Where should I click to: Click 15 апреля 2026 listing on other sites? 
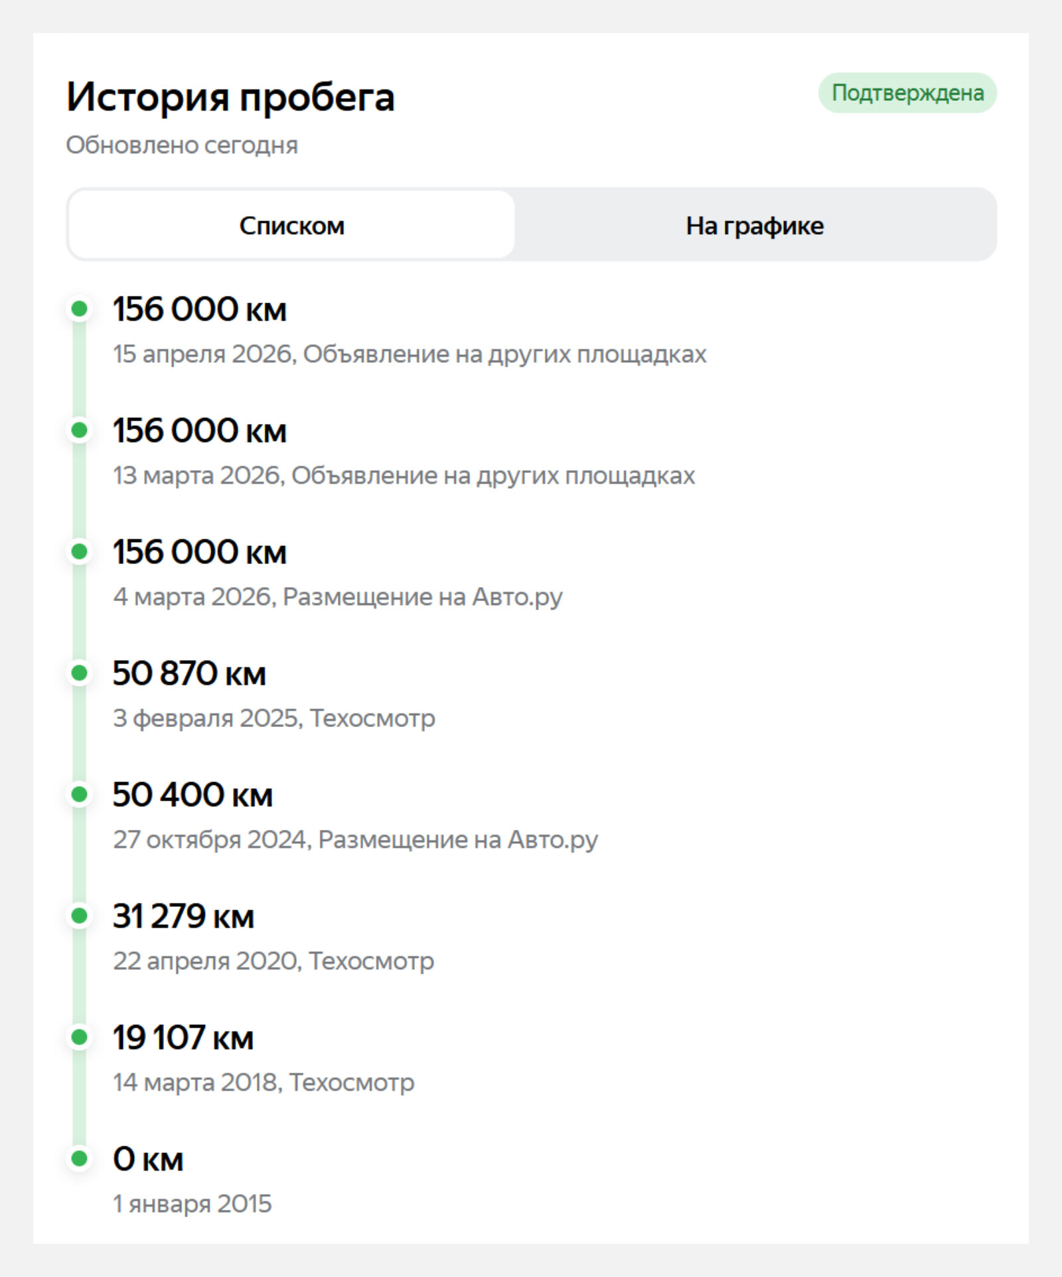click(x=410, y=354)
